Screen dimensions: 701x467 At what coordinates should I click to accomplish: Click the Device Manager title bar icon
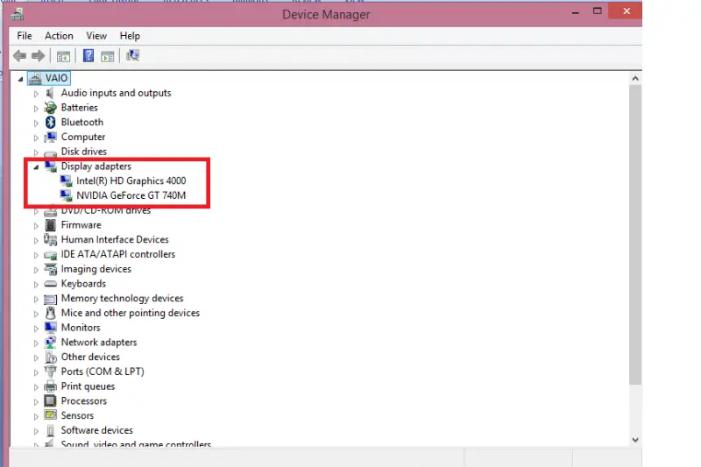tap(18, 14)
